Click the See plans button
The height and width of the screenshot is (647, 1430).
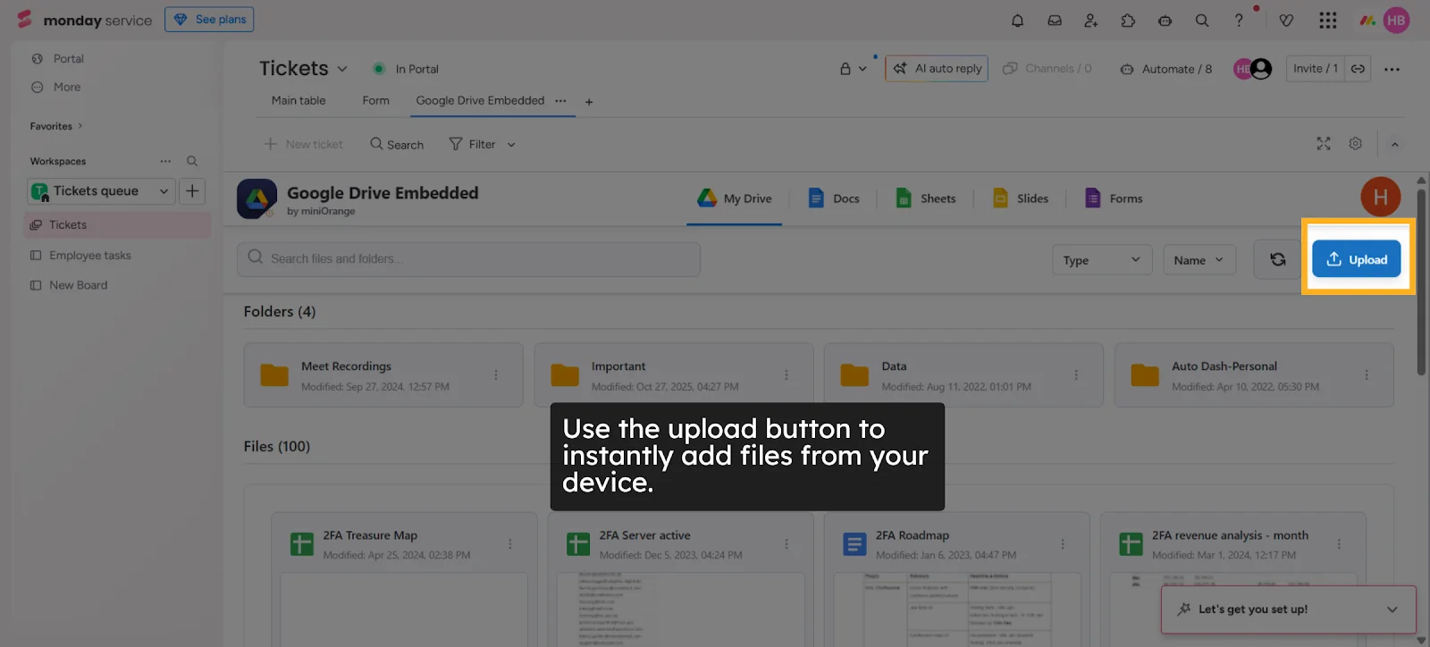(x=209, y=20)
